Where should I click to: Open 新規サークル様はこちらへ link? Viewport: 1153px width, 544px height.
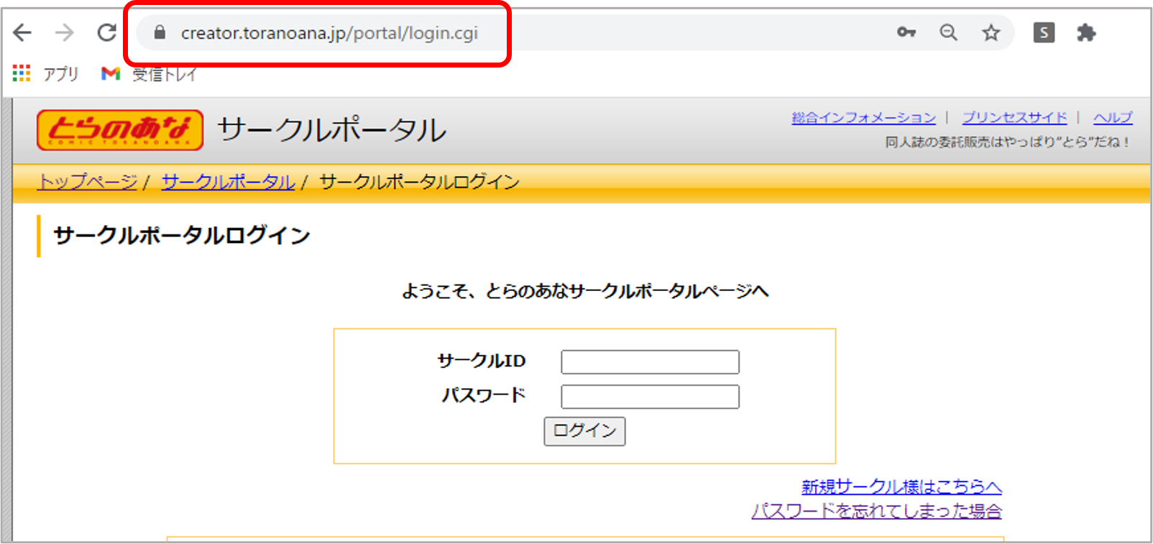(901, 487)
